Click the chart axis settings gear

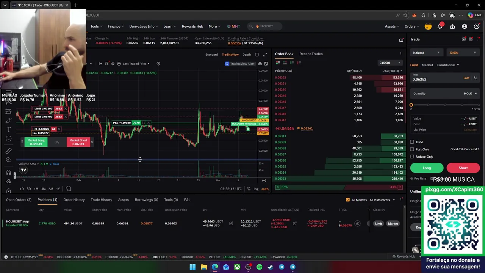[x=264, y=180]
